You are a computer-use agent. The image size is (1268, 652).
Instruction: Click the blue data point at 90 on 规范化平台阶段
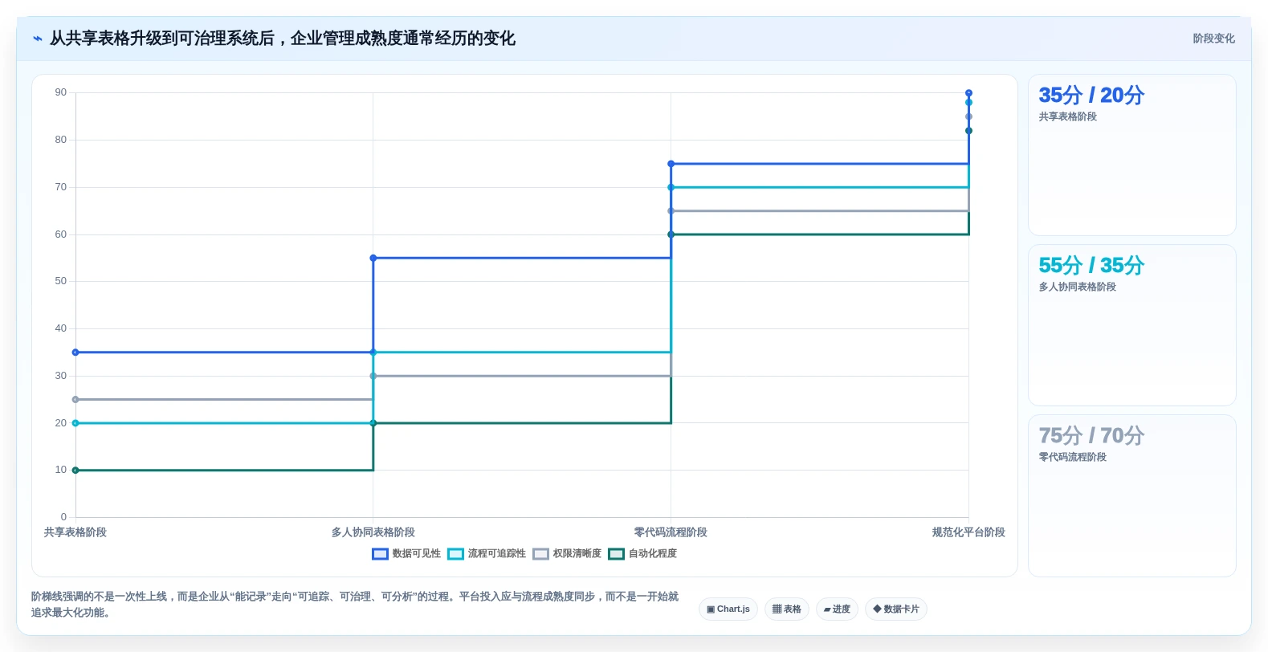tap(968, 93)
